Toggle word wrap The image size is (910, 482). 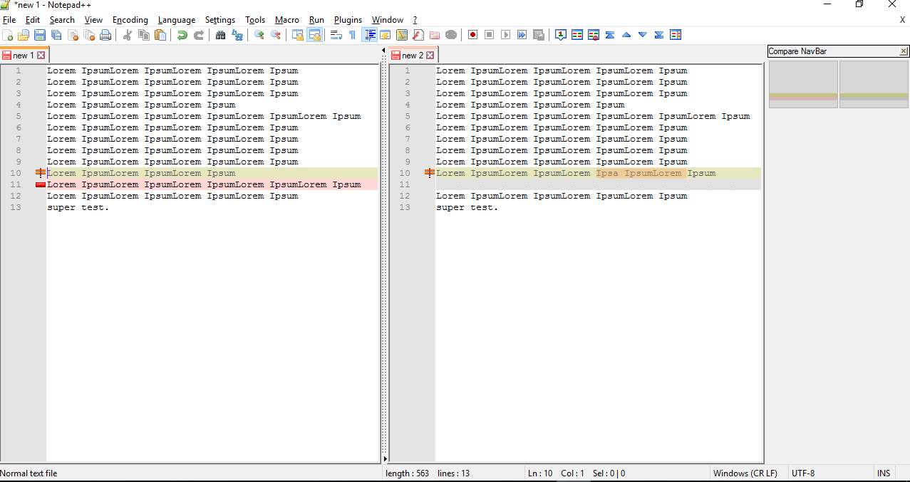point(336,34)
